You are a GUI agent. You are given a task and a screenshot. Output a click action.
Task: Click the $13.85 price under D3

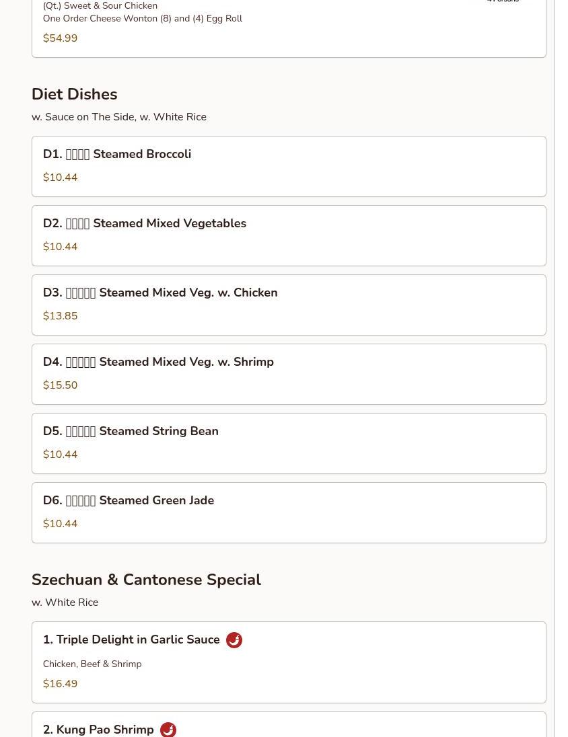pyautogui.click(x=60, y=316)
